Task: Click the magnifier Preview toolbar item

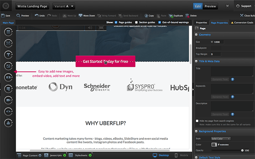Action: [23, 16]
